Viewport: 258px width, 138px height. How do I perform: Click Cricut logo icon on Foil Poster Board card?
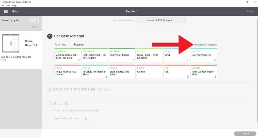click(133, 60)
